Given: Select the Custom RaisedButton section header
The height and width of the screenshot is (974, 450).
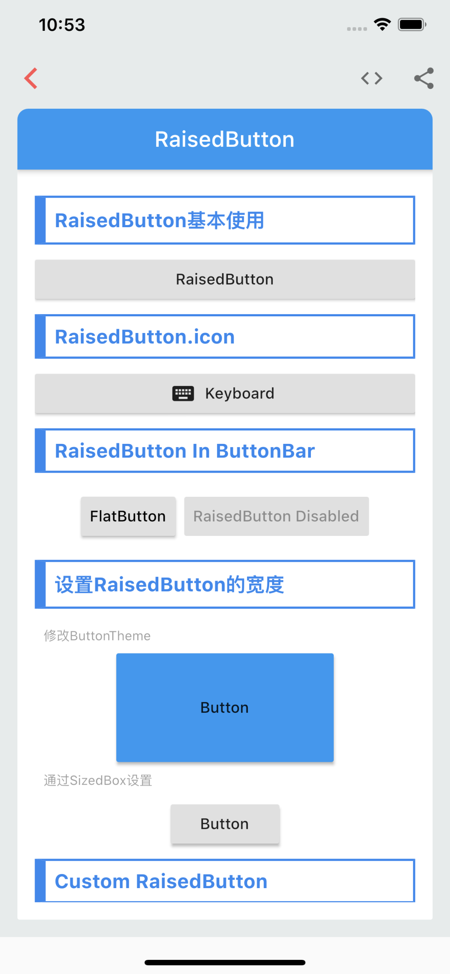Looking at the screenshot, I should (225, 881).
